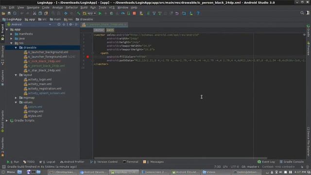Open the Build menu
The height and width of the screenshot is (175, 311).
click(x=84, y=8)
